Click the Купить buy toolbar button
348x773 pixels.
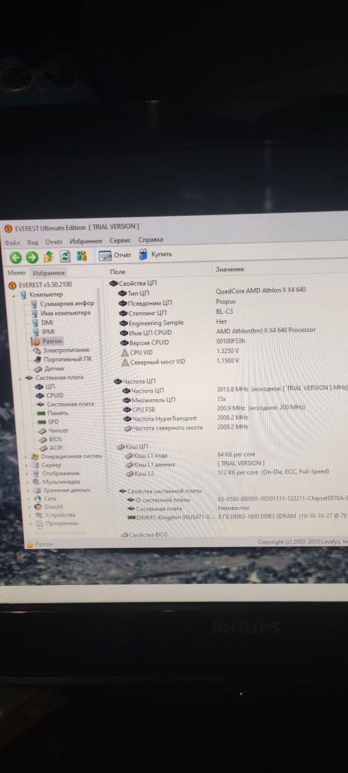coord(155,255)
